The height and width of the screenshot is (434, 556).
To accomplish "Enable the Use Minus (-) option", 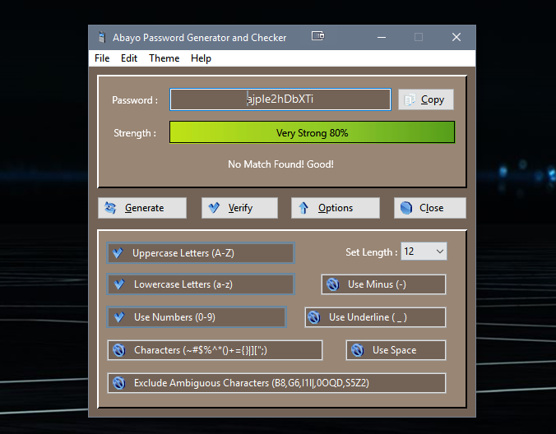I will tap(383, 284).
